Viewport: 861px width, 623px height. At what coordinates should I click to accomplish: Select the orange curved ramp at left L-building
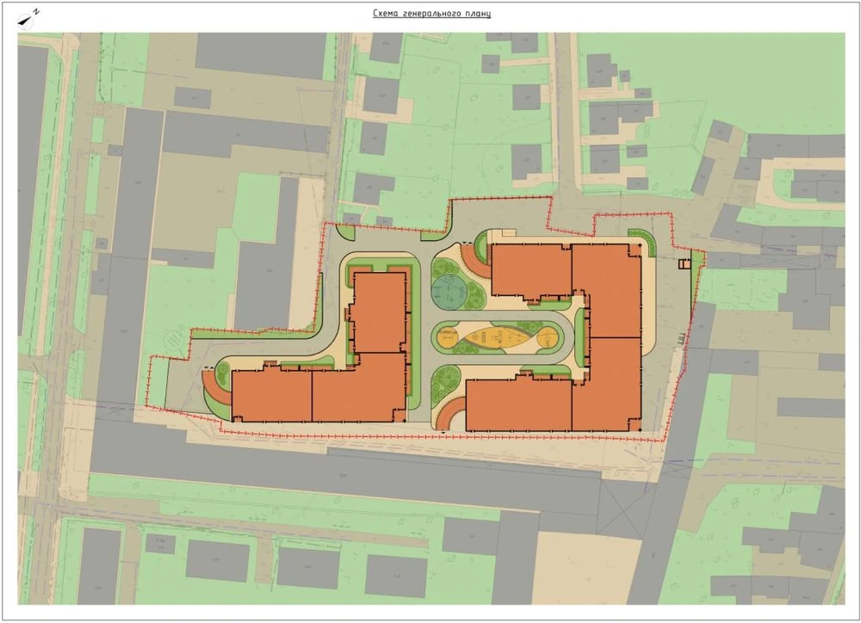pyautogui.click(x=217, y=389)
